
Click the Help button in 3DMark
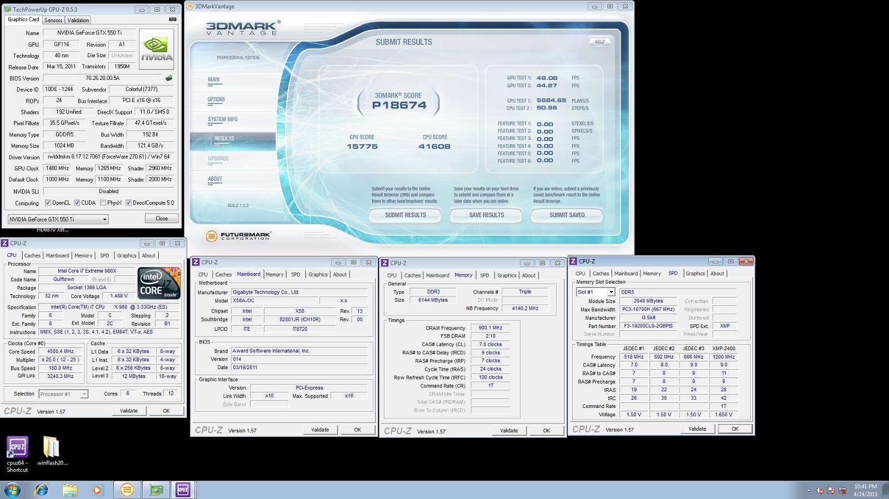pyautogui.click(x=600, y=42)
